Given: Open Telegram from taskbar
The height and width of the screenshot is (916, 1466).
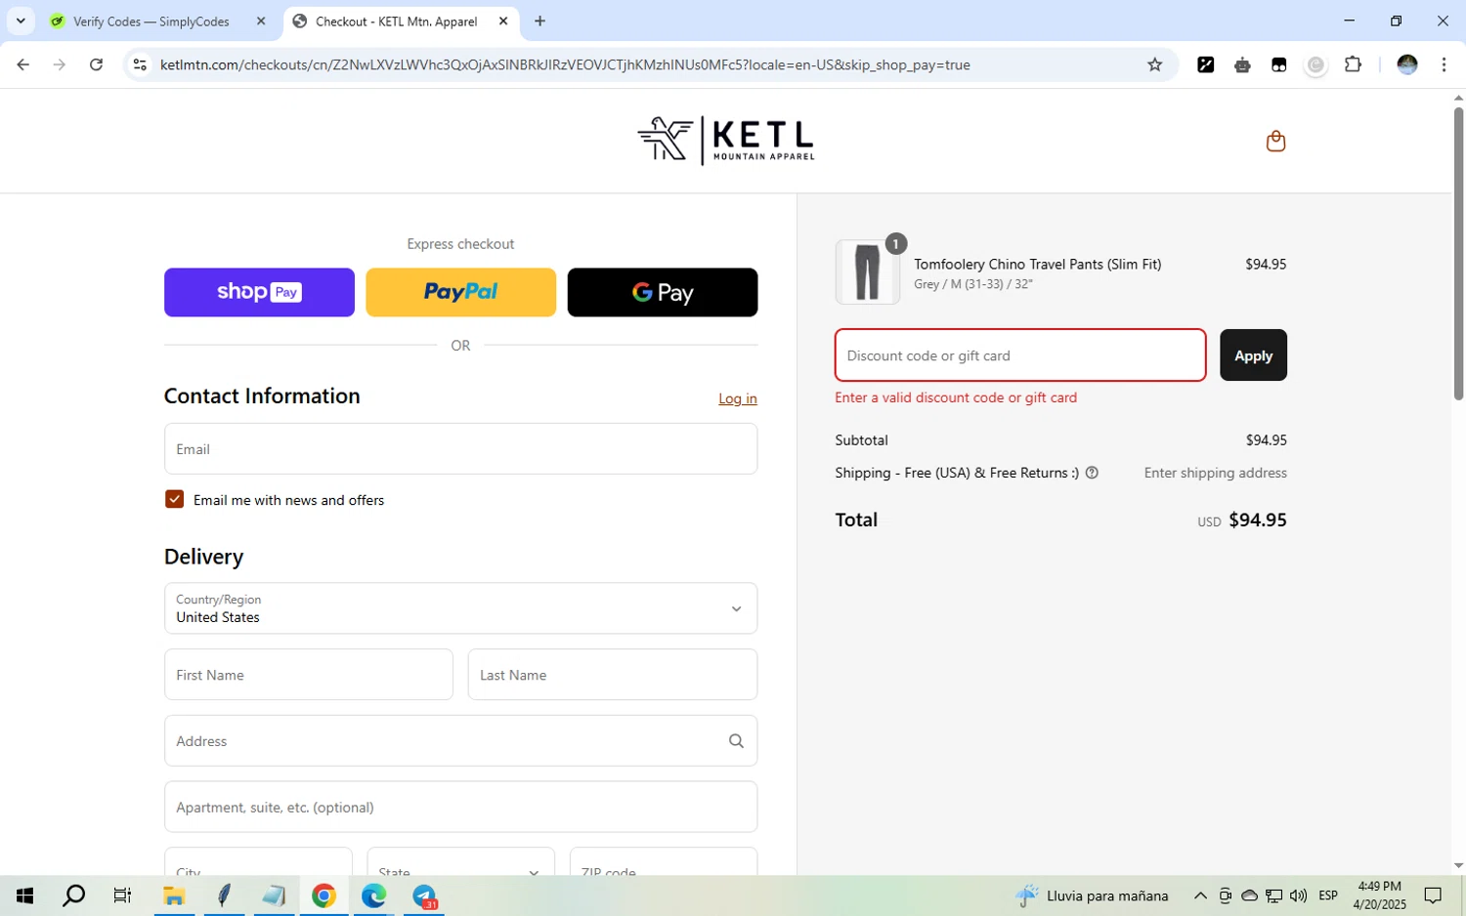Looking at the screenshot, I should click(424, 895).
